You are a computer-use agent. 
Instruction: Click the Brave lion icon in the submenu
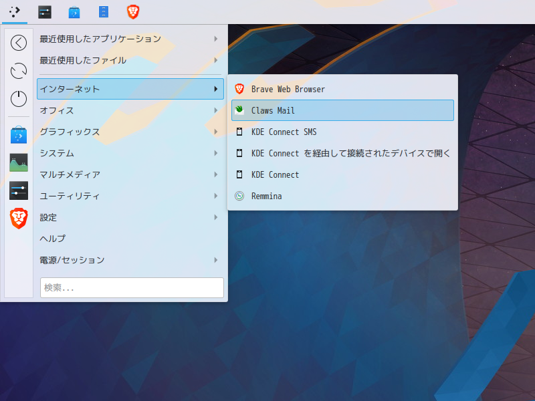(x=239, y=89)
